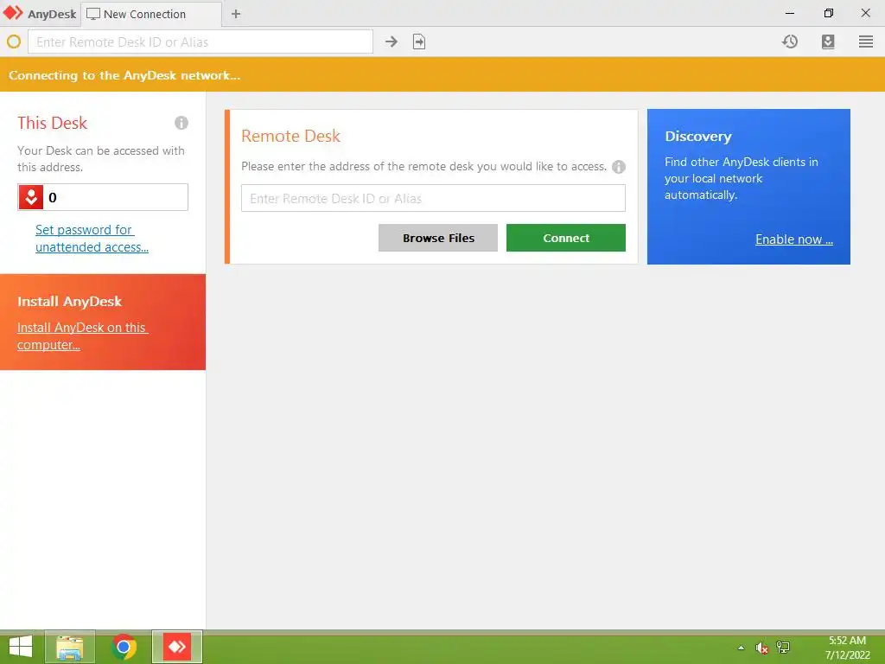Click the This Desk info icon
885x664 pixels.
[x=181, y=123]
